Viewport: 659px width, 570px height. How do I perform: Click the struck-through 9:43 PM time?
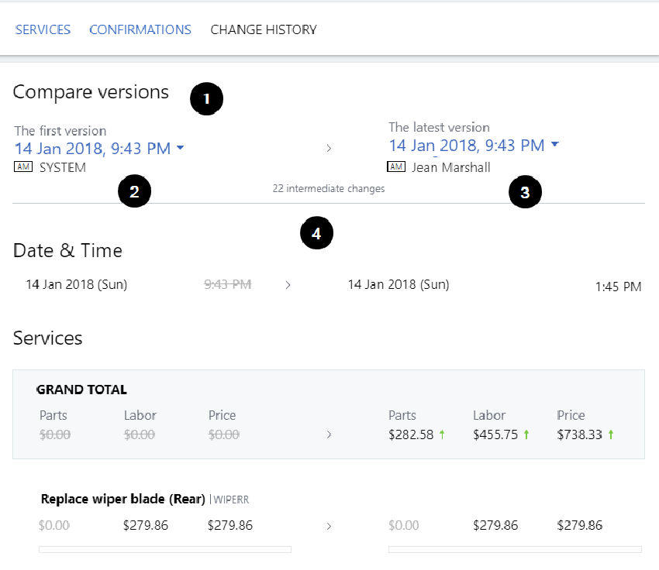coord(227,284)
